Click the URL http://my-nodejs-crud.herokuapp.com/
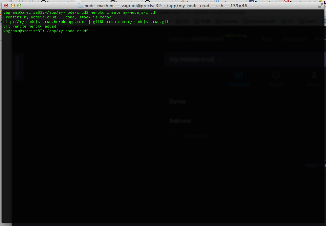The width and height of the screenshot is (326, 226). click(45, 22)
